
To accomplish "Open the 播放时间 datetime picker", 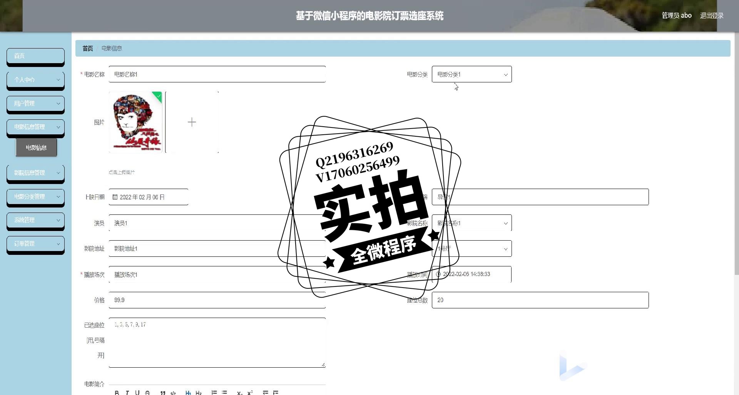I will pos(471,274).
